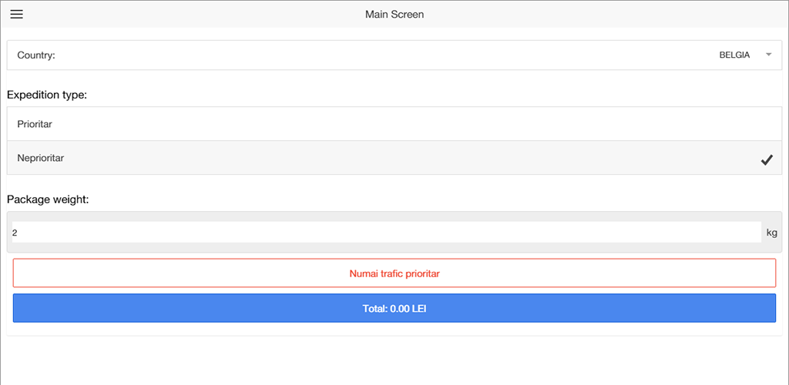Click the checkmark icon on Neprioritar row
The width and height of the screenshot is (789, 385).
(767, 160)
